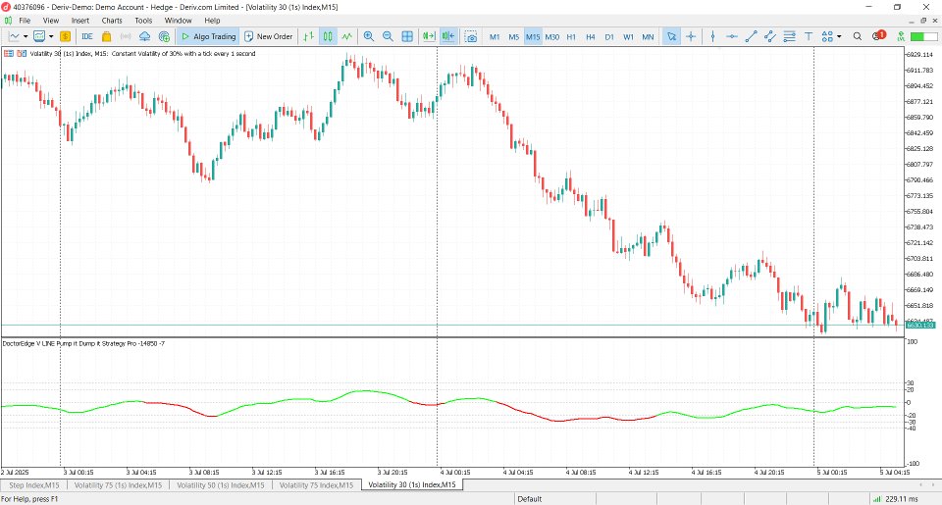Viewport: 942px width, 505px height.
Task: Switch chart to line chart style
Action: [x=347, y=36]
